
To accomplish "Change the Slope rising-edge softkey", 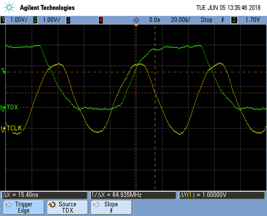I will click(111, 207).
